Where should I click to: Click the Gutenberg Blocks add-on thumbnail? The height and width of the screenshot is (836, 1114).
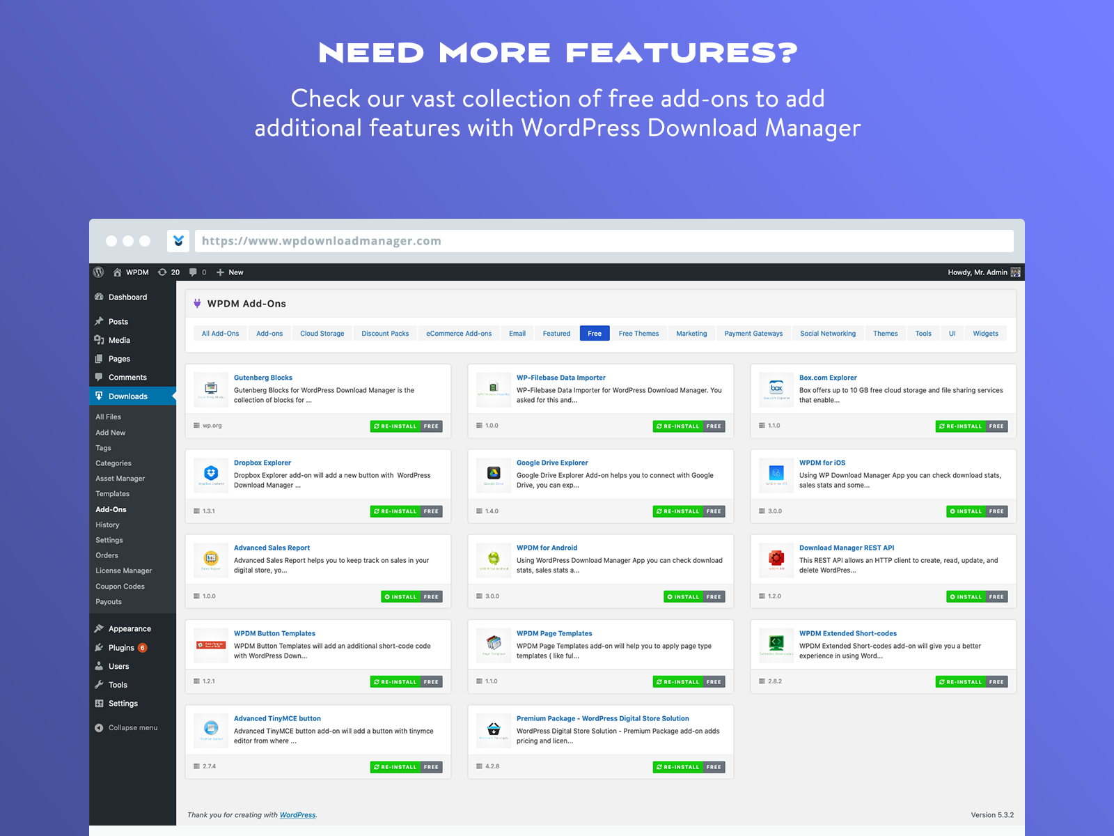[x=211, y=389]
